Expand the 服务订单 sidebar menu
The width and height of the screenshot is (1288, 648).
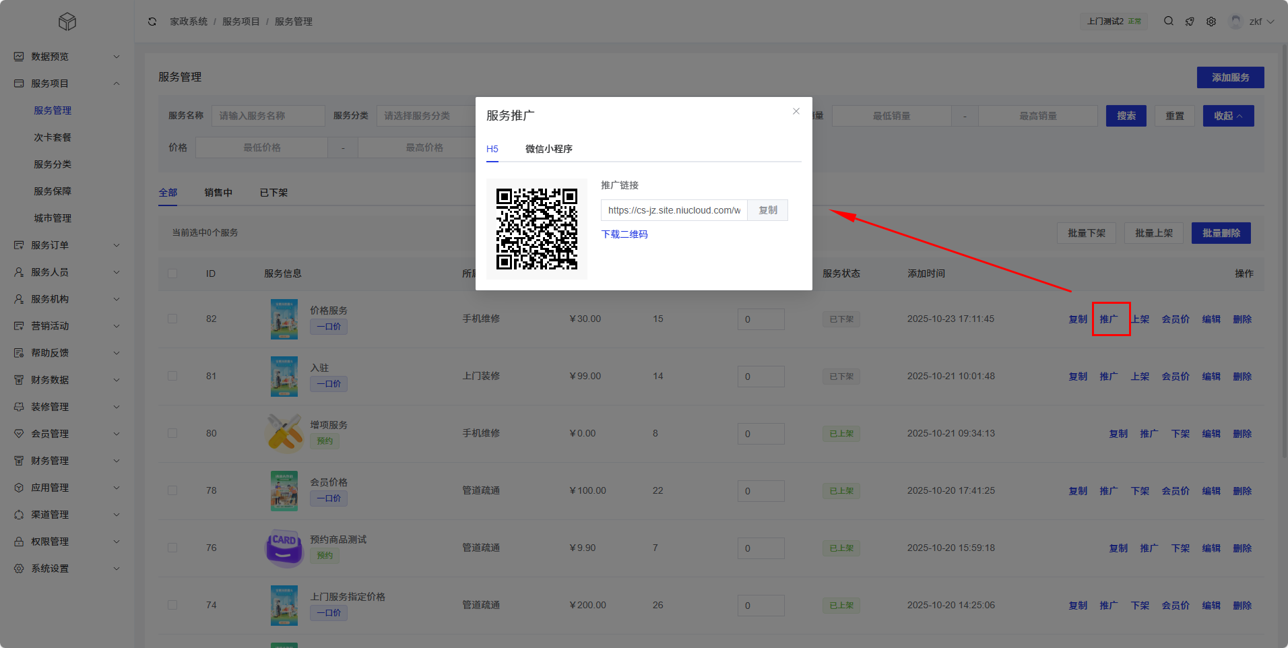click(67, 245)
